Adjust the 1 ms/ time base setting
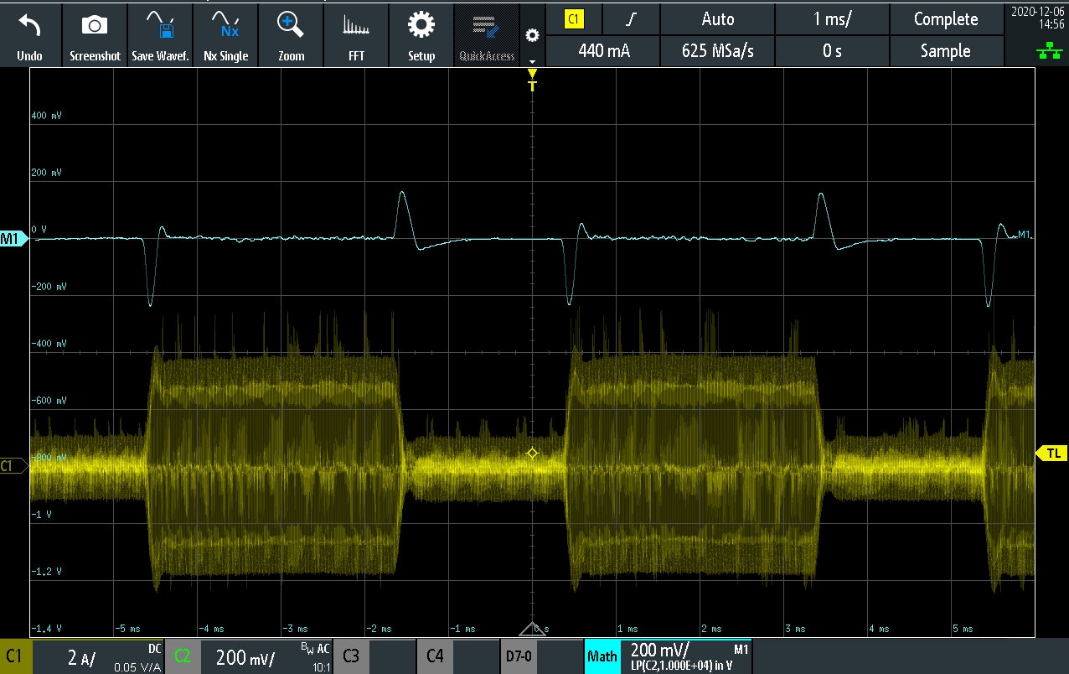The height and width of the screenshot is (674, 1069). 832,19
